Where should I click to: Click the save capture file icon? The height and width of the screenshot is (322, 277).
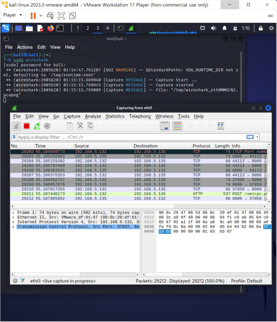pyautogui.click(x=70, y=126)
